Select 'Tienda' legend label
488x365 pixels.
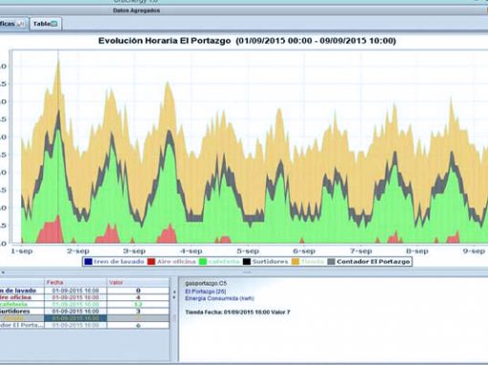(313, 262)
